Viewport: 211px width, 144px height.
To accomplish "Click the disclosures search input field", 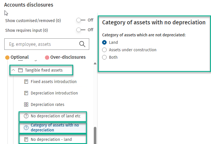I will point(47,44).
